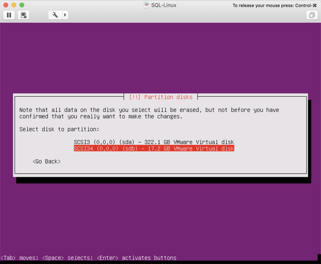Maximize window with green button
321x264 pixels.
21,5
